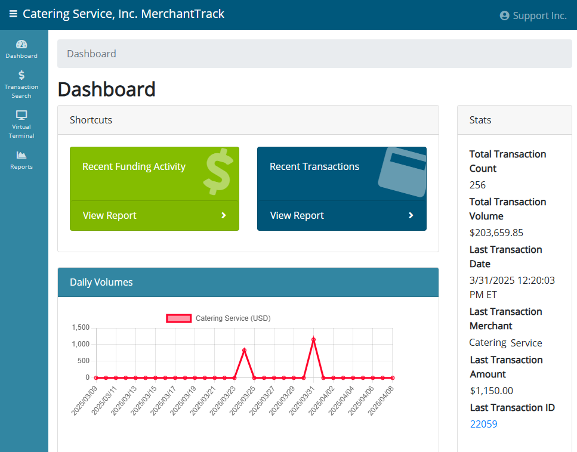
Task: View Report for Recent Transactions
Action: (342, 215)
